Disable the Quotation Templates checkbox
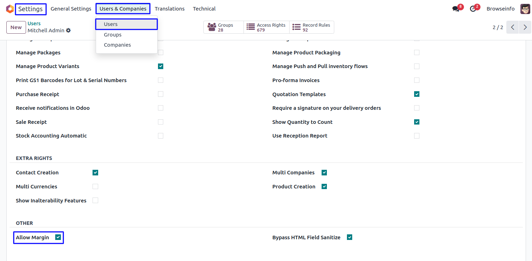The image size is (532, 261). tap(417, 94)
